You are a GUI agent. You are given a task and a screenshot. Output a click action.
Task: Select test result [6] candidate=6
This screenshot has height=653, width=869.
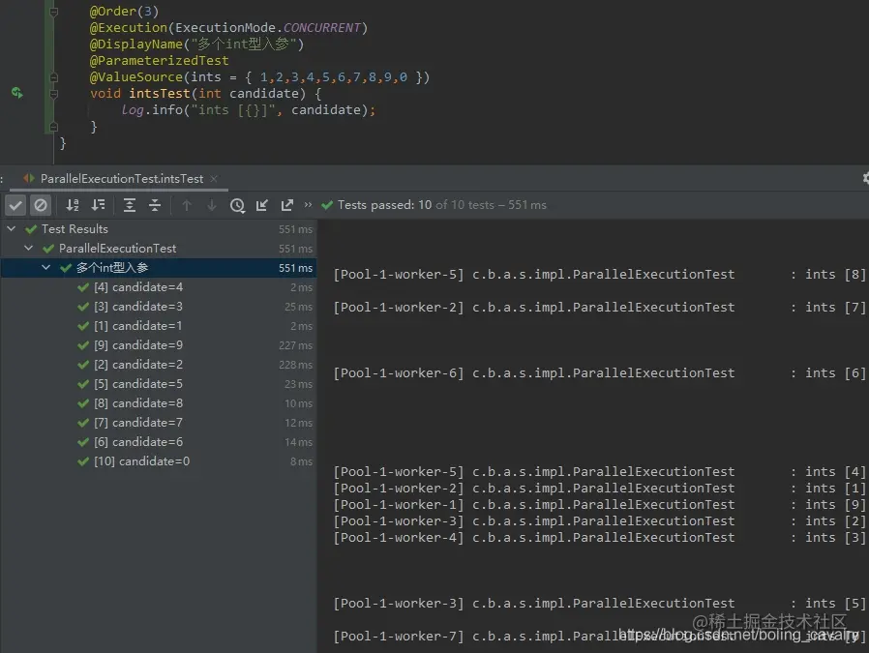click(x=159, y=442)
